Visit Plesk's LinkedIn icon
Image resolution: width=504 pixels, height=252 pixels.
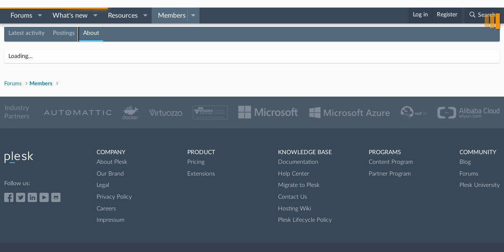pyautogui.click(x=32, y=197)
